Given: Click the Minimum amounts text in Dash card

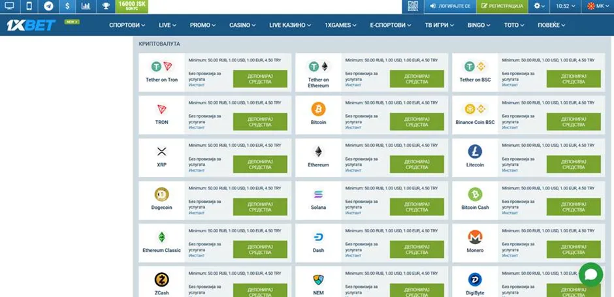Looking at the screenshot, I should tap(391, 231).
